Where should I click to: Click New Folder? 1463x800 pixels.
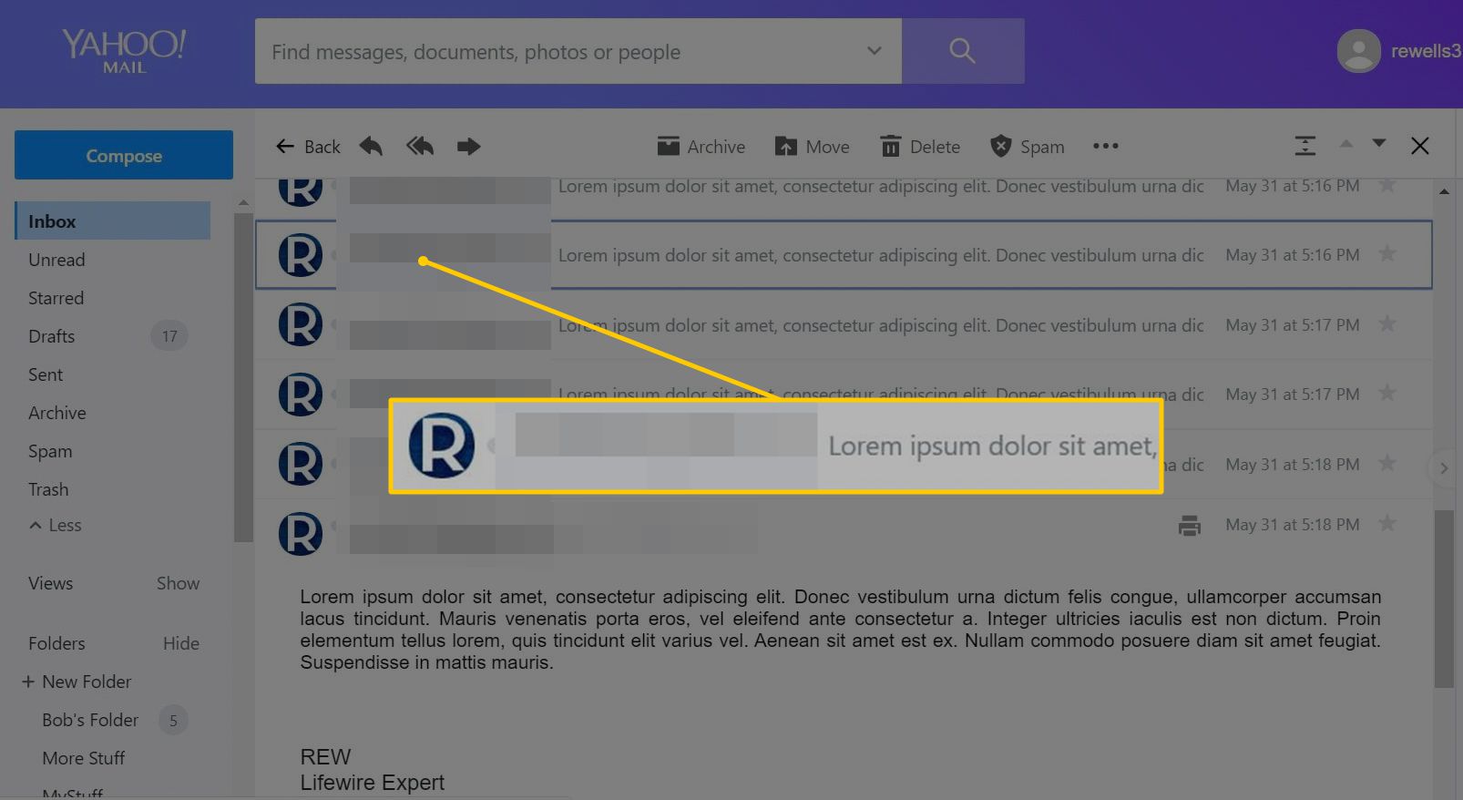77,682
